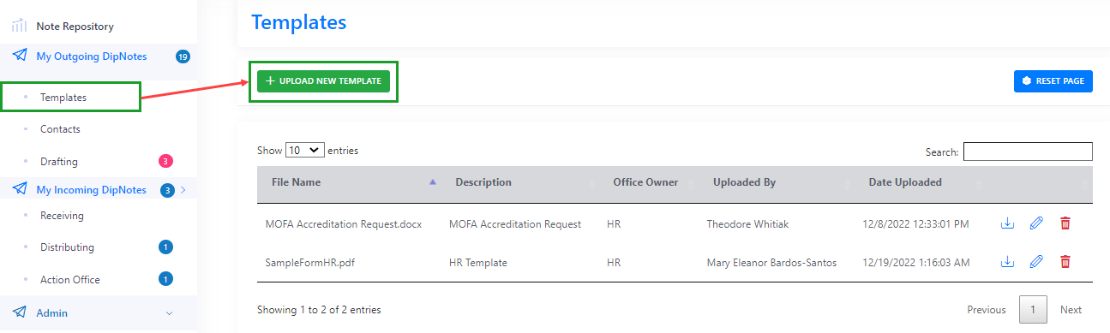Select page 1 in pagination
The height and width of the screenshot is (333, 1110).
(x=1033, y=310)
